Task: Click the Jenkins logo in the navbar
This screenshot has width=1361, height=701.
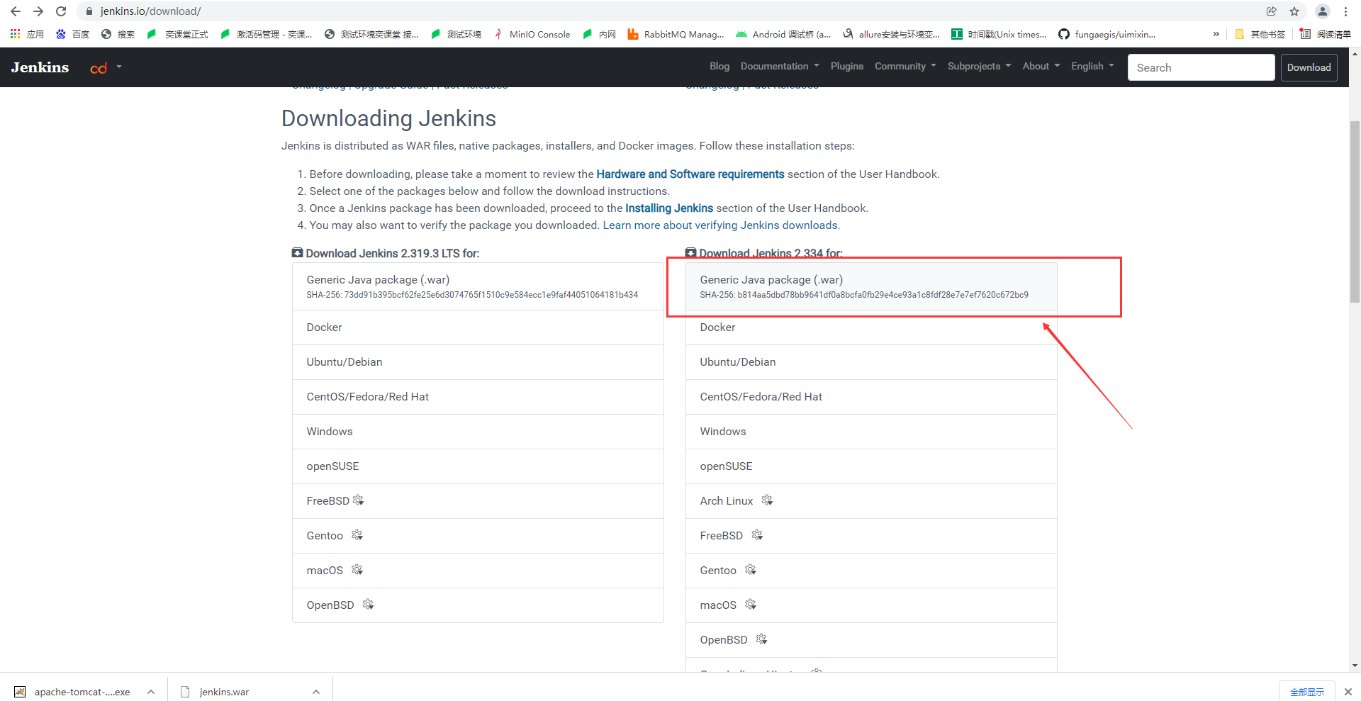Action: point(40,67)
